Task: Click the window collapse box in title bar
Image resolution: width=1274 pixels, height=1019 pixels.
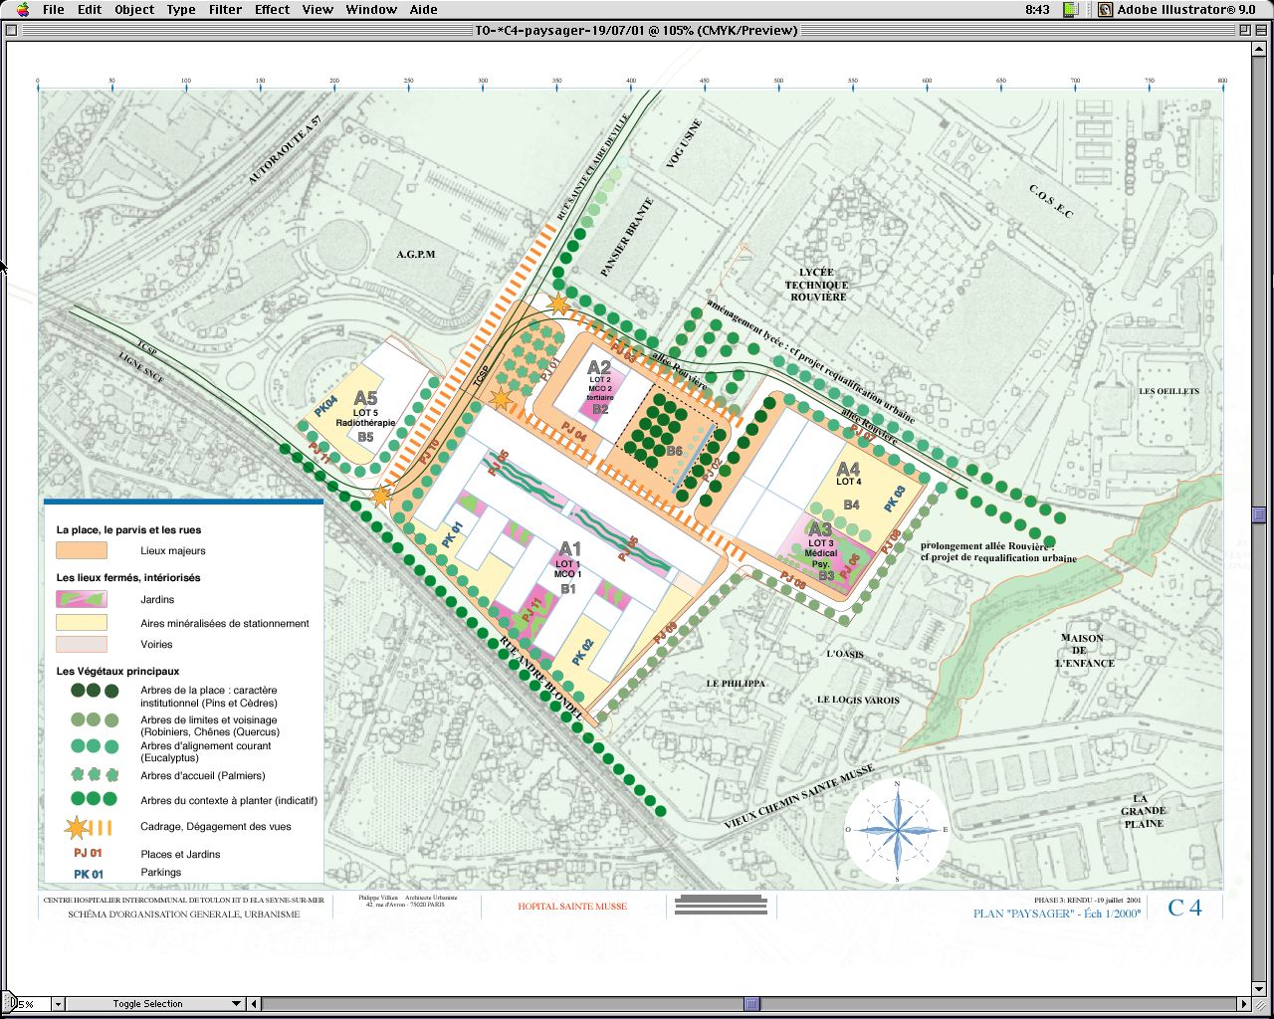Action: (x=1262, y=30)
